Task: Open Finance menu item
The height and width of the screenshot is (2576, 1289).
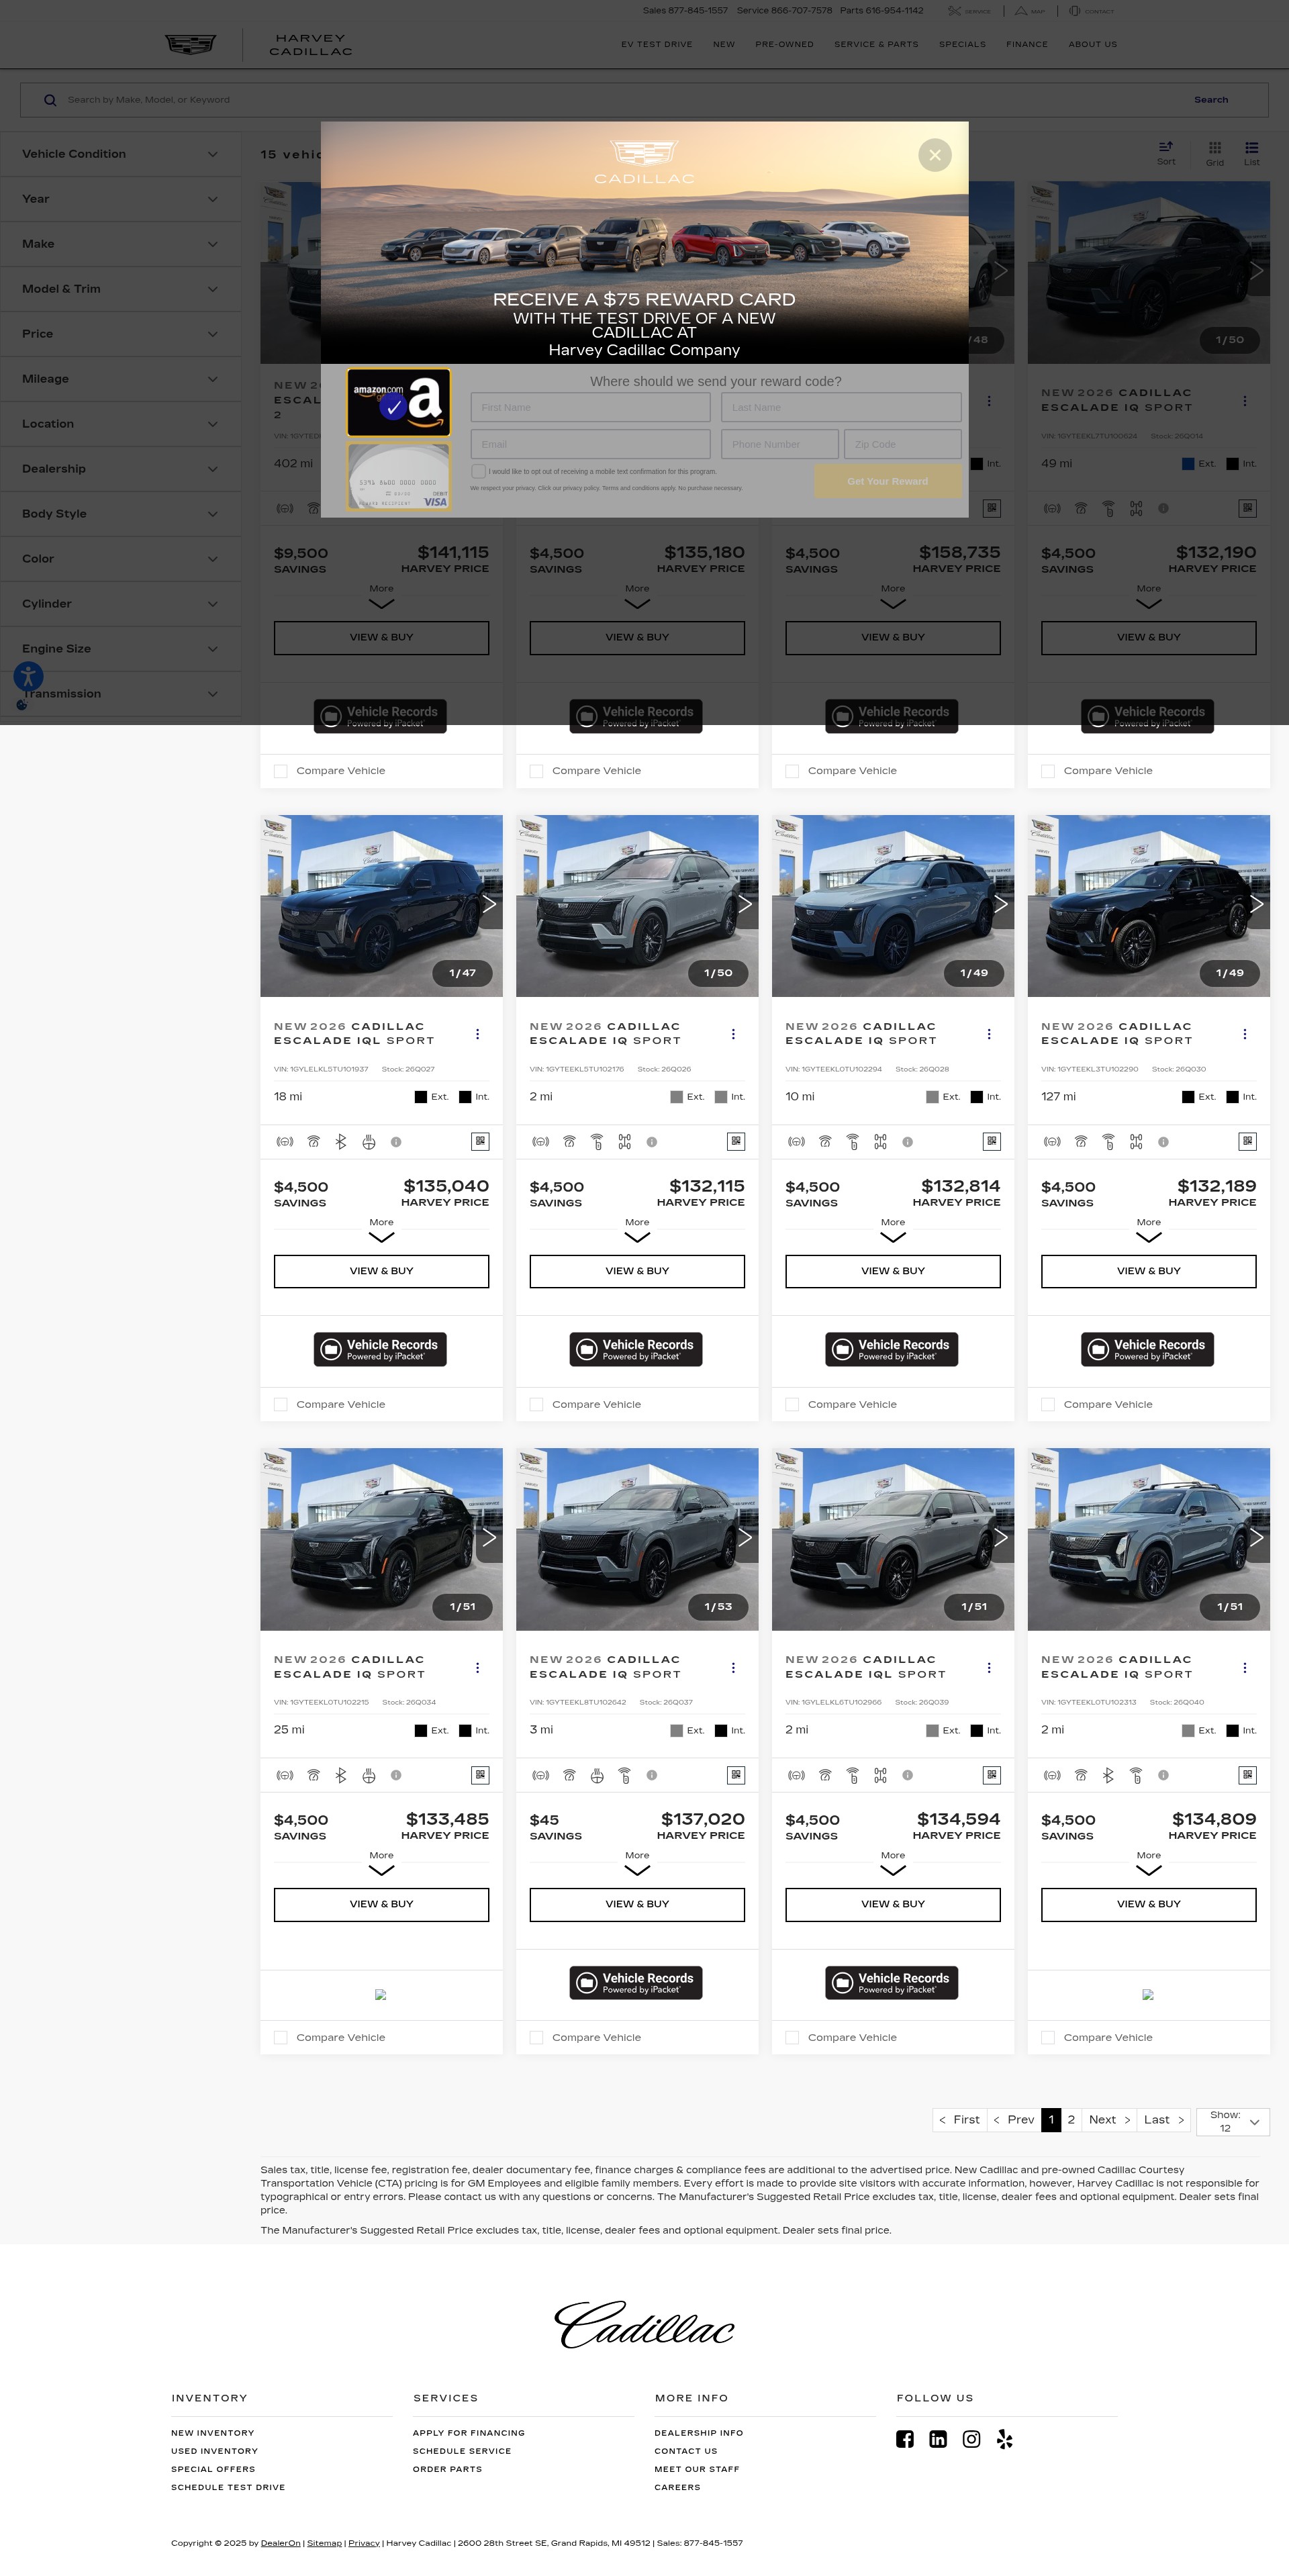Action: click(1027, 44)
